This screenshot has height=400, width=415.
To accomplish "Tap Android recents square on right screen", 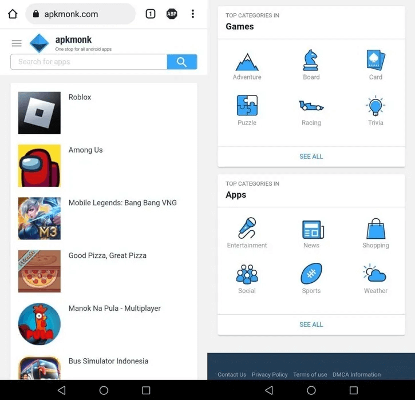I will click(353, 390).
